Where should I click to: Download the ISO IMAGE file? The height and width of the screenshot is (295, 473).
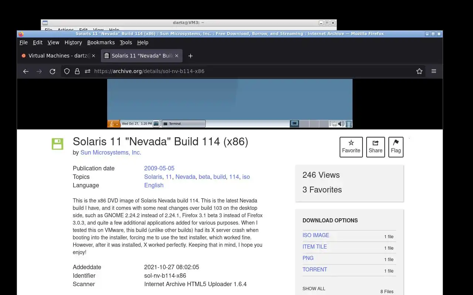[316, 235]
